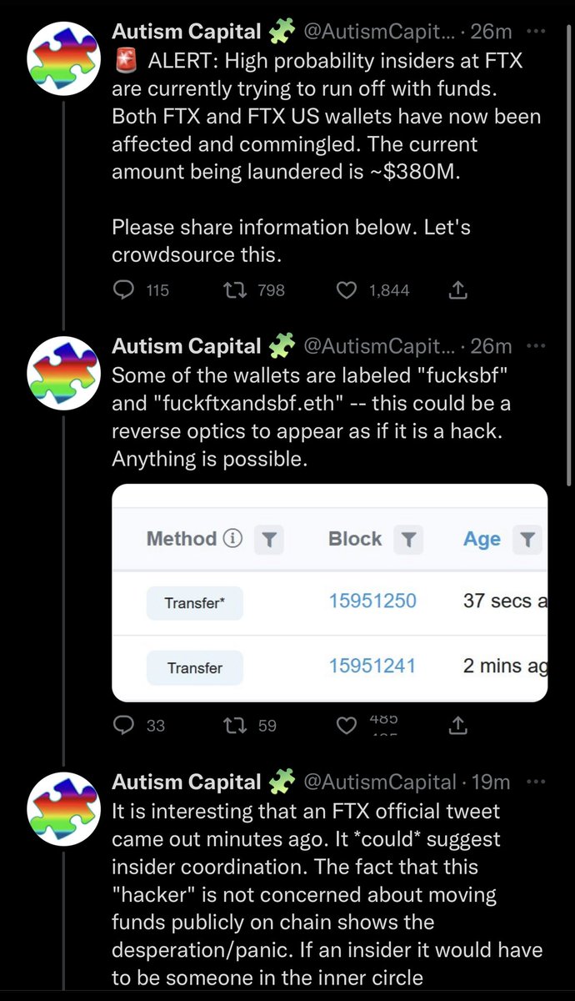The width and height of the screenshot is (575, 1001).
Task: Open block 15951250 link
Action: coord(372,601)
